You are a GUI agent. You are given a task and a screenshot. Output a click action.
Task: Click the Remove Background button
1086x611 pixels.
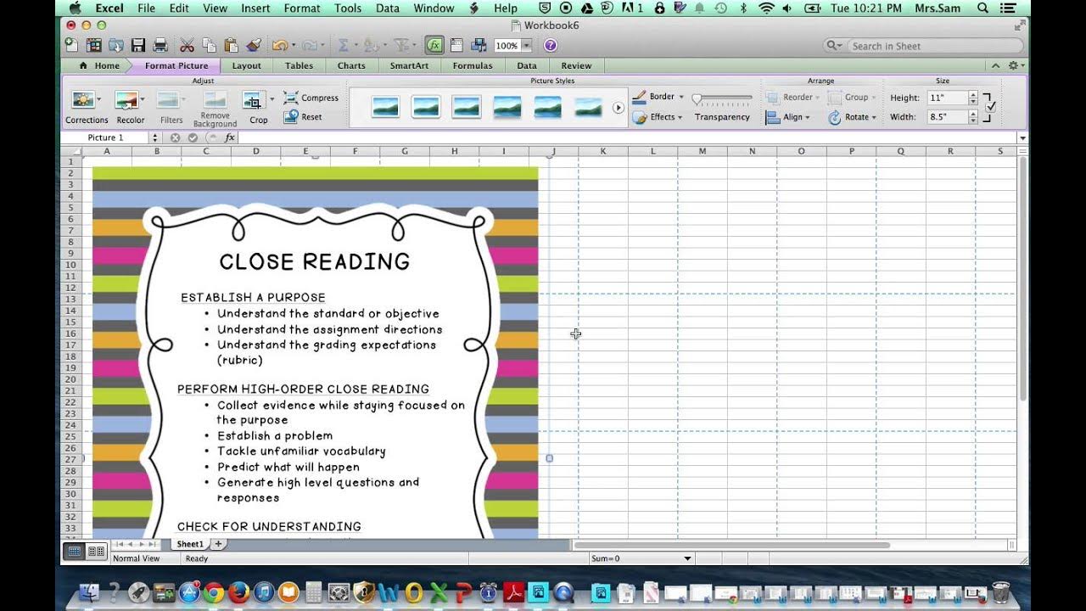[x=215, y=109]
